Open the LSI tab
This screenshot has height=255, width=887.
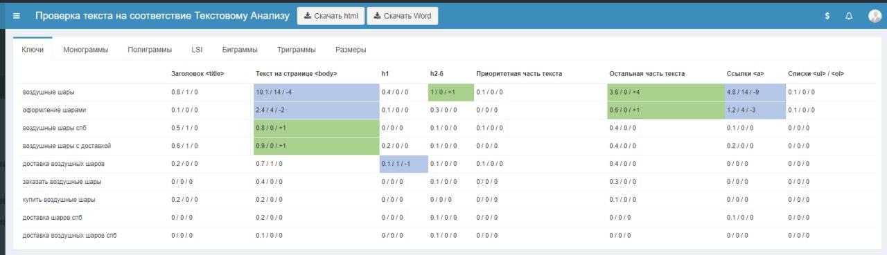[197, 50]
